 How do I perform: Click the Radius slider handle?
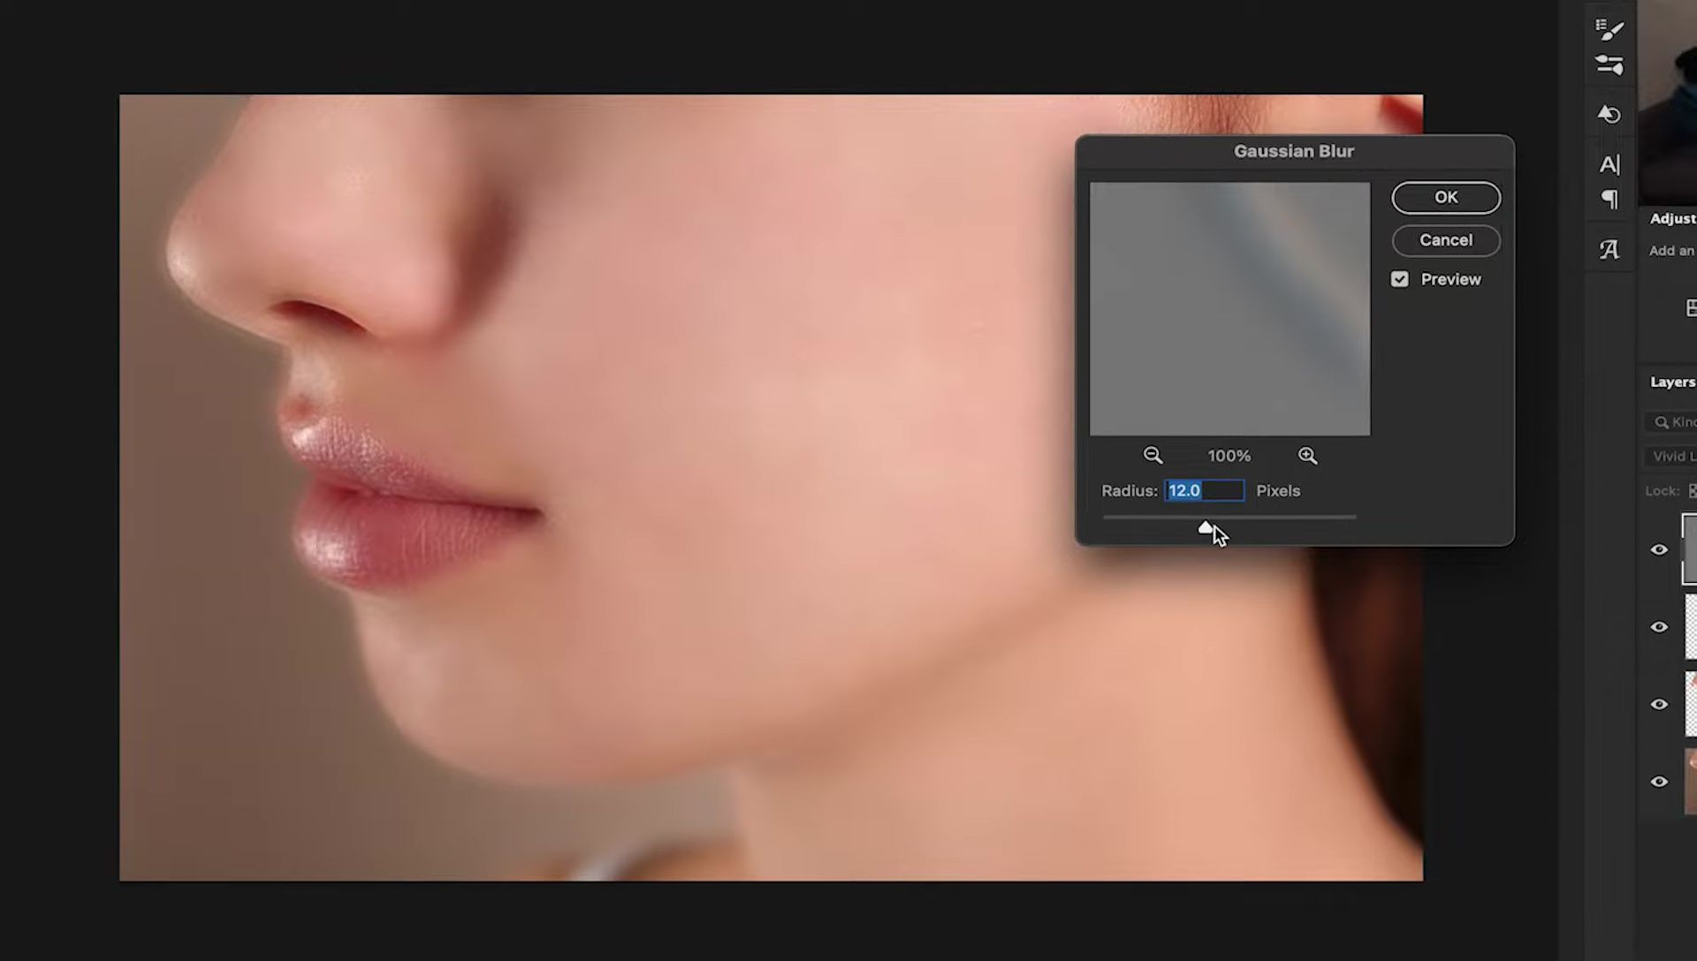(1206, 527)
